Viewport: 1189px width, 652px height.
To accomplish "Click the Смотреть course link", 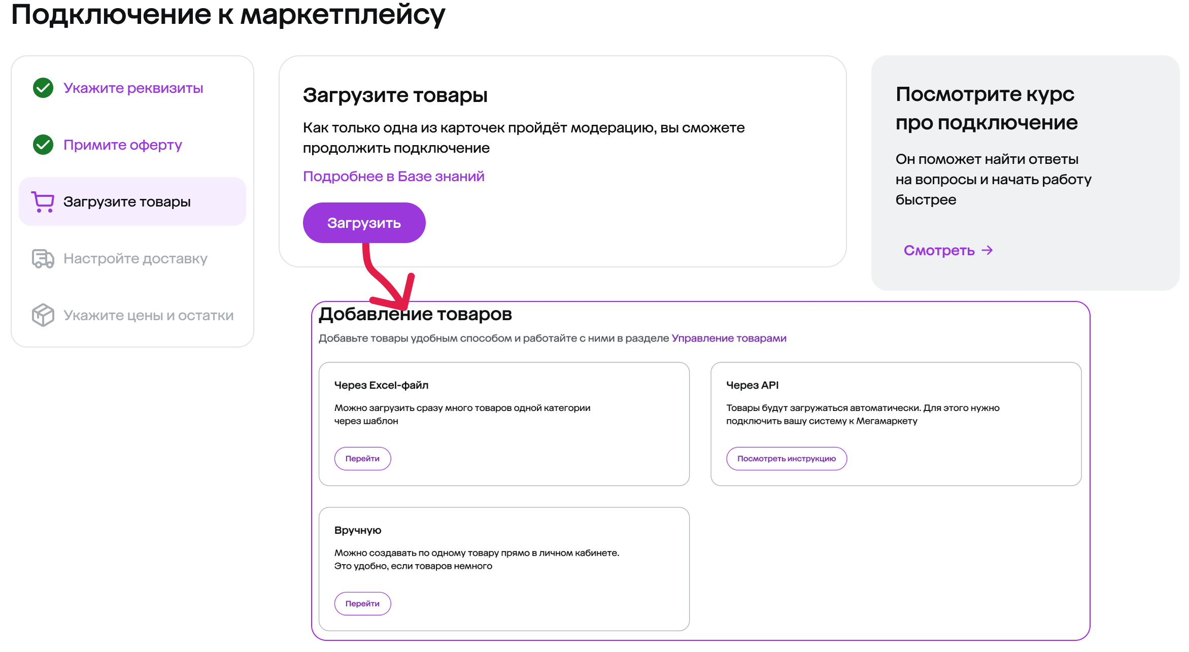I will (939, 250).
